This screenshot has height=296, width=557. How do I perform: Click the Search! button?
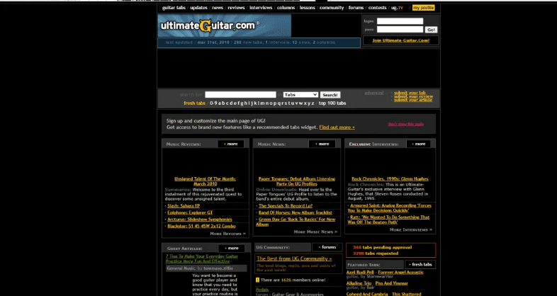coord(330,95)
